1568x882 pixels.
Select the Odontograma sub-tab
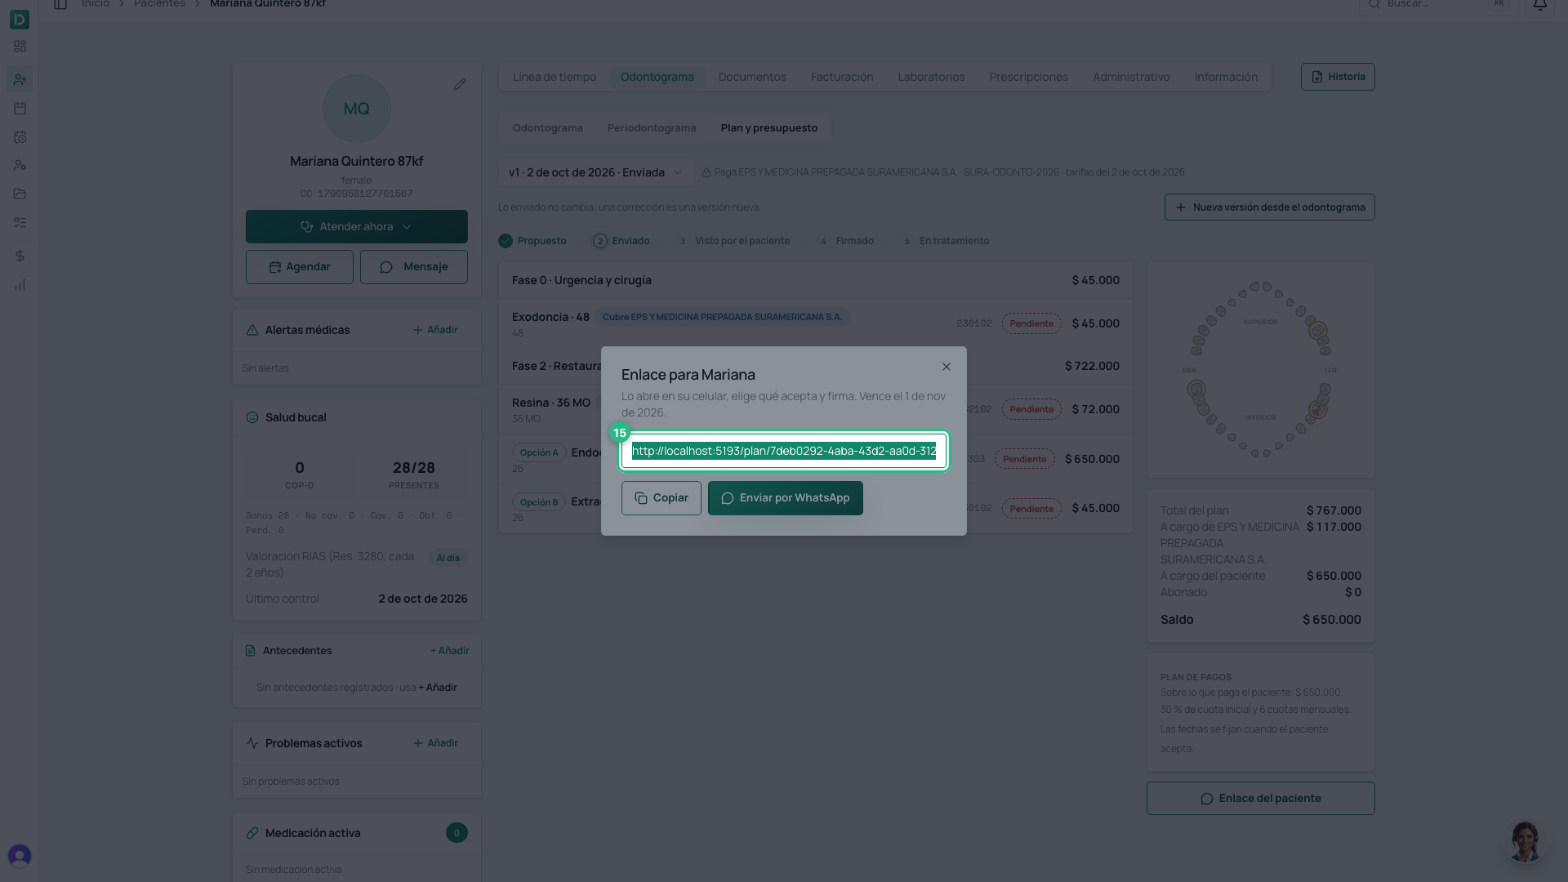pyautogui.click(x=547, y=128)
